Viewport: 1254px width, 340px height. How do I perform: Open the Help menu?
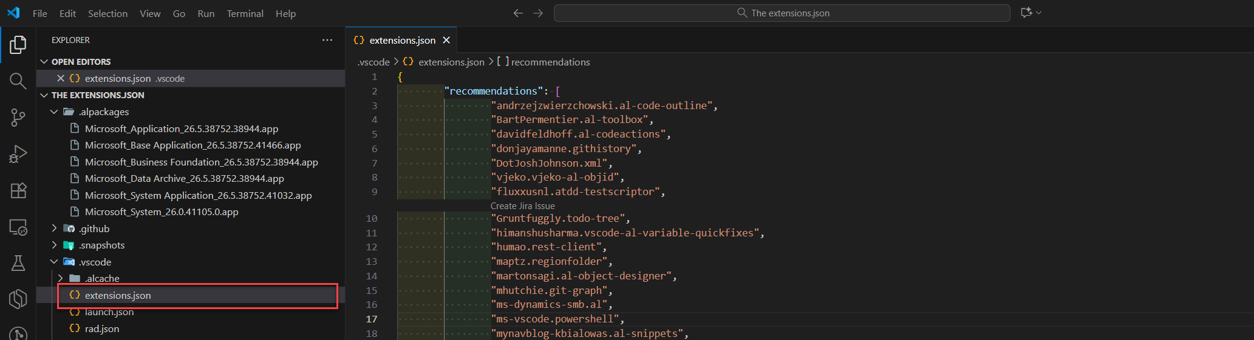click(285, 13)
